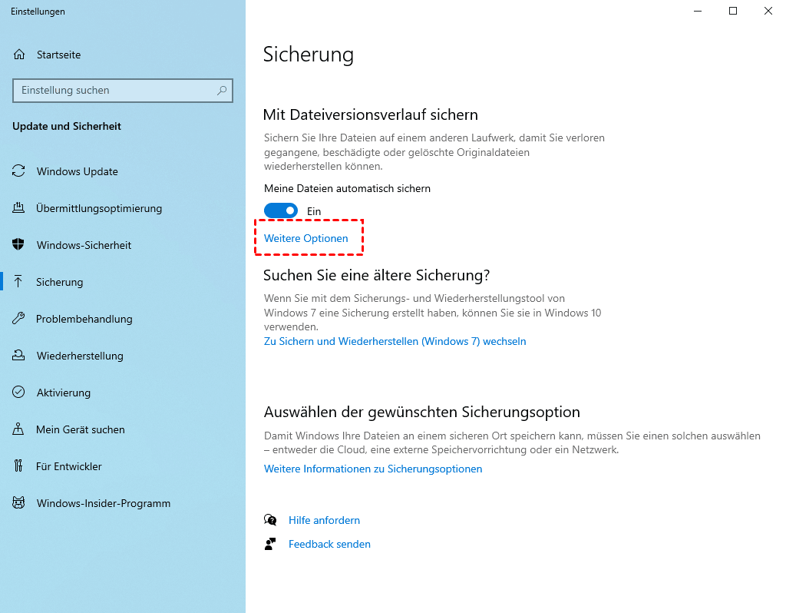Click the Windows Update refresh icon
The width and height of the screenshot is (786, 613).
(19, 171)
